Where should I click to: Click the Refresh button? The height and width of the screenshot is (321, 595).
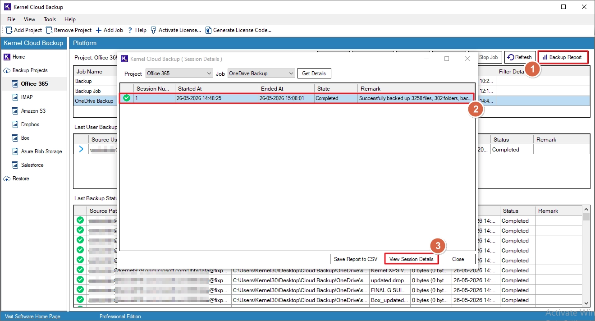(520, 57)
